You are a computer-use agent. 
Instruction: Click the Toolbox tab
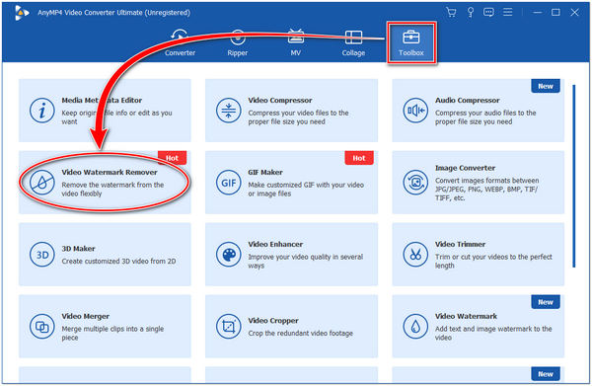point(411,42)
